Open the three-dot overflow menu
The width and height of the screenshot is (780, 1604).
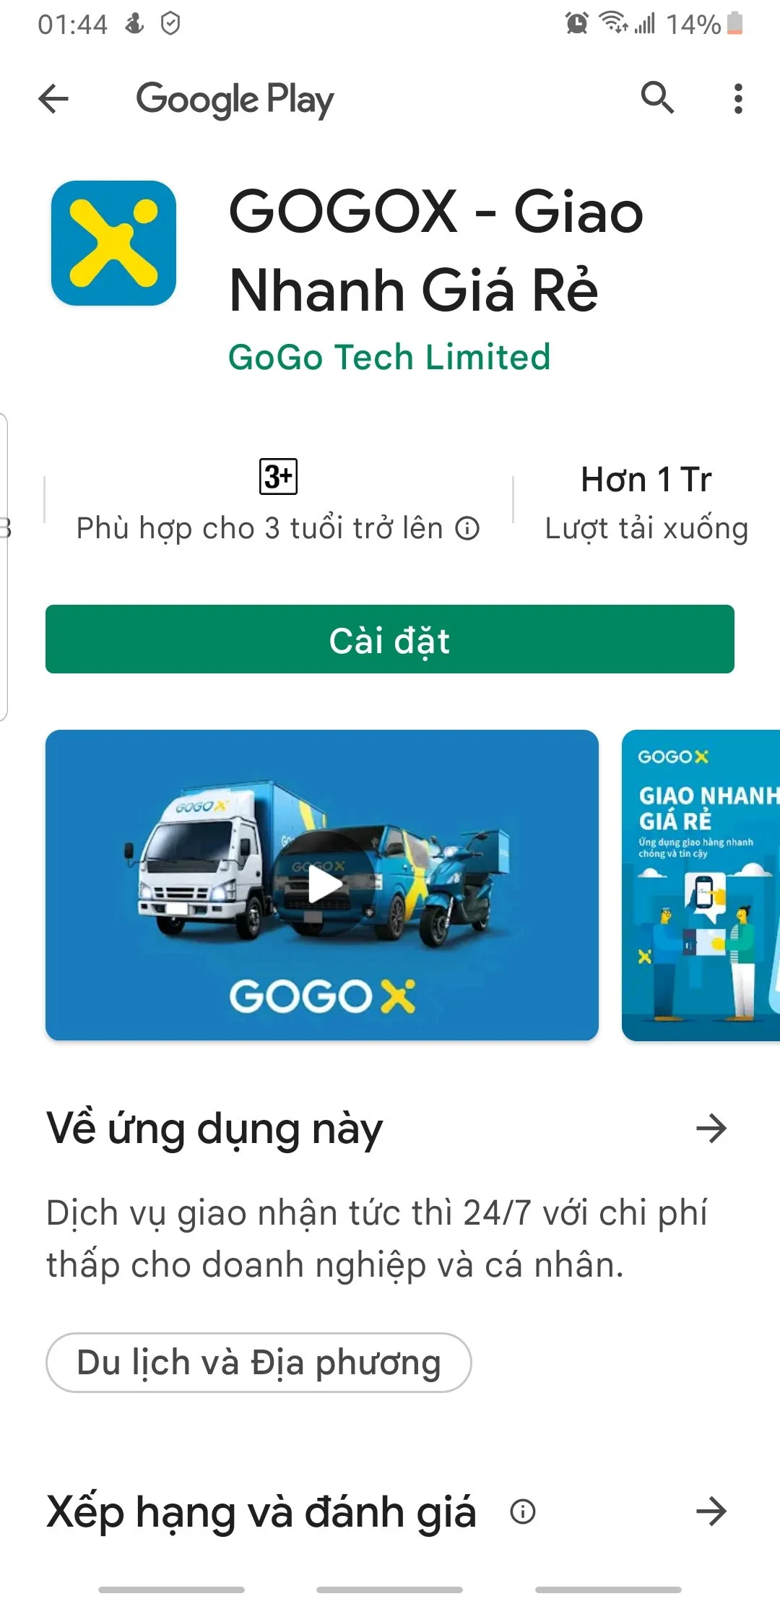pyautogui.click(x=737, y=98)
